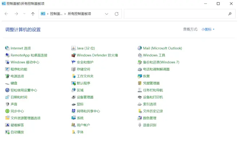Open the 鼠标 mouse icon
238x143 pixels.
pyautogui.click(x=74, y=104)
